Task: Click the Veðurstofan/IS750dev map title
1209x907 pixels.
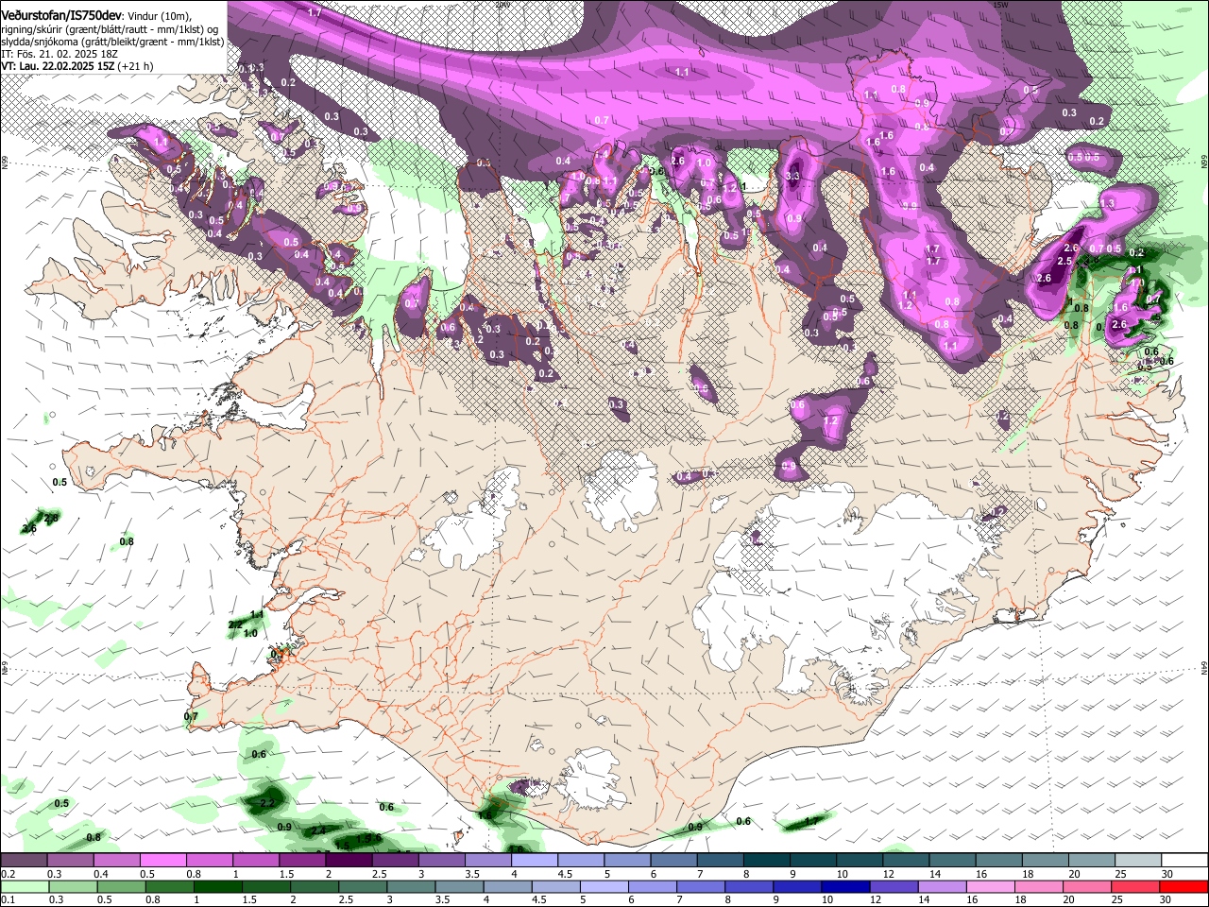Action: (x=60, y=15)
